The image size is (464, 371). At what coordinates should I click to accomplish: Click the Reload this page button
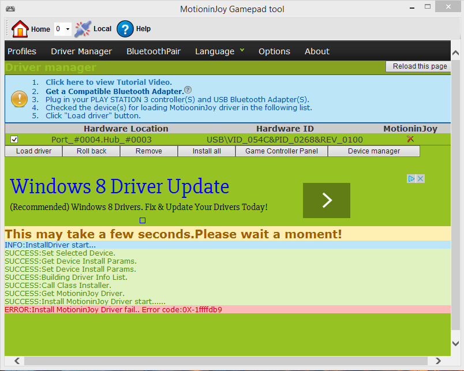420,66
